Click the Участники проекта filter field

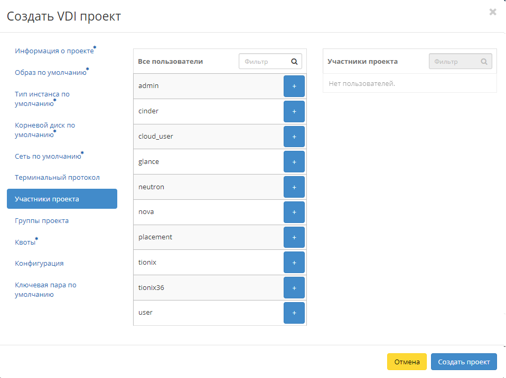[454, 61]
